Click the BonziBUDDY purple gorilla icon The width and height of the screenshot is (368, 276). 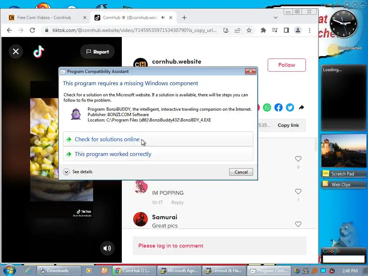(x=76, y=114)
